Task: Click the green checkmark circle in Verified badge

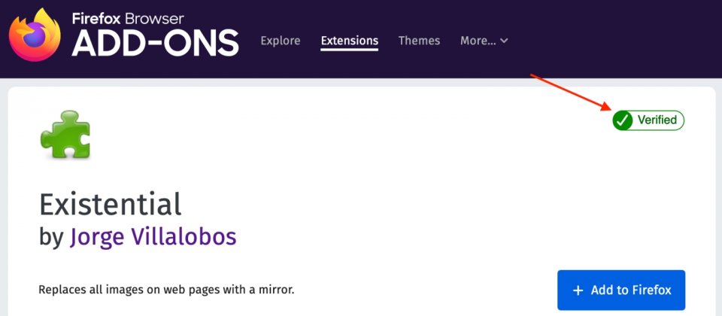Action: [x=622, y=120]
